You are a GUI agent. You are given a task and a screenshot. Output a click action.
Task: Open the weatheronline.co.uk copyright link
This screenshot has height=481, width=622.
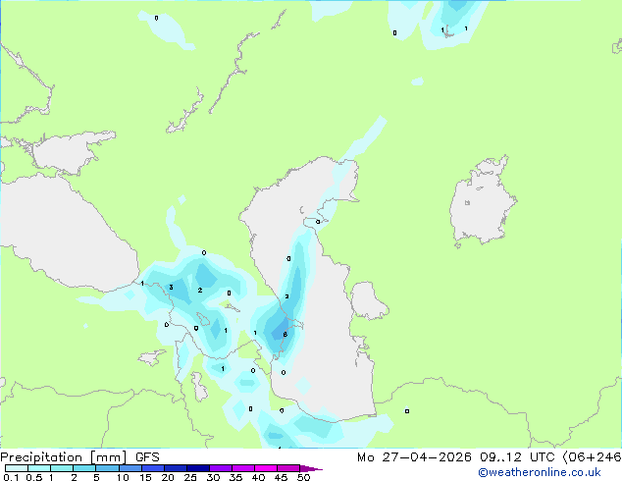tap(540, 472)
